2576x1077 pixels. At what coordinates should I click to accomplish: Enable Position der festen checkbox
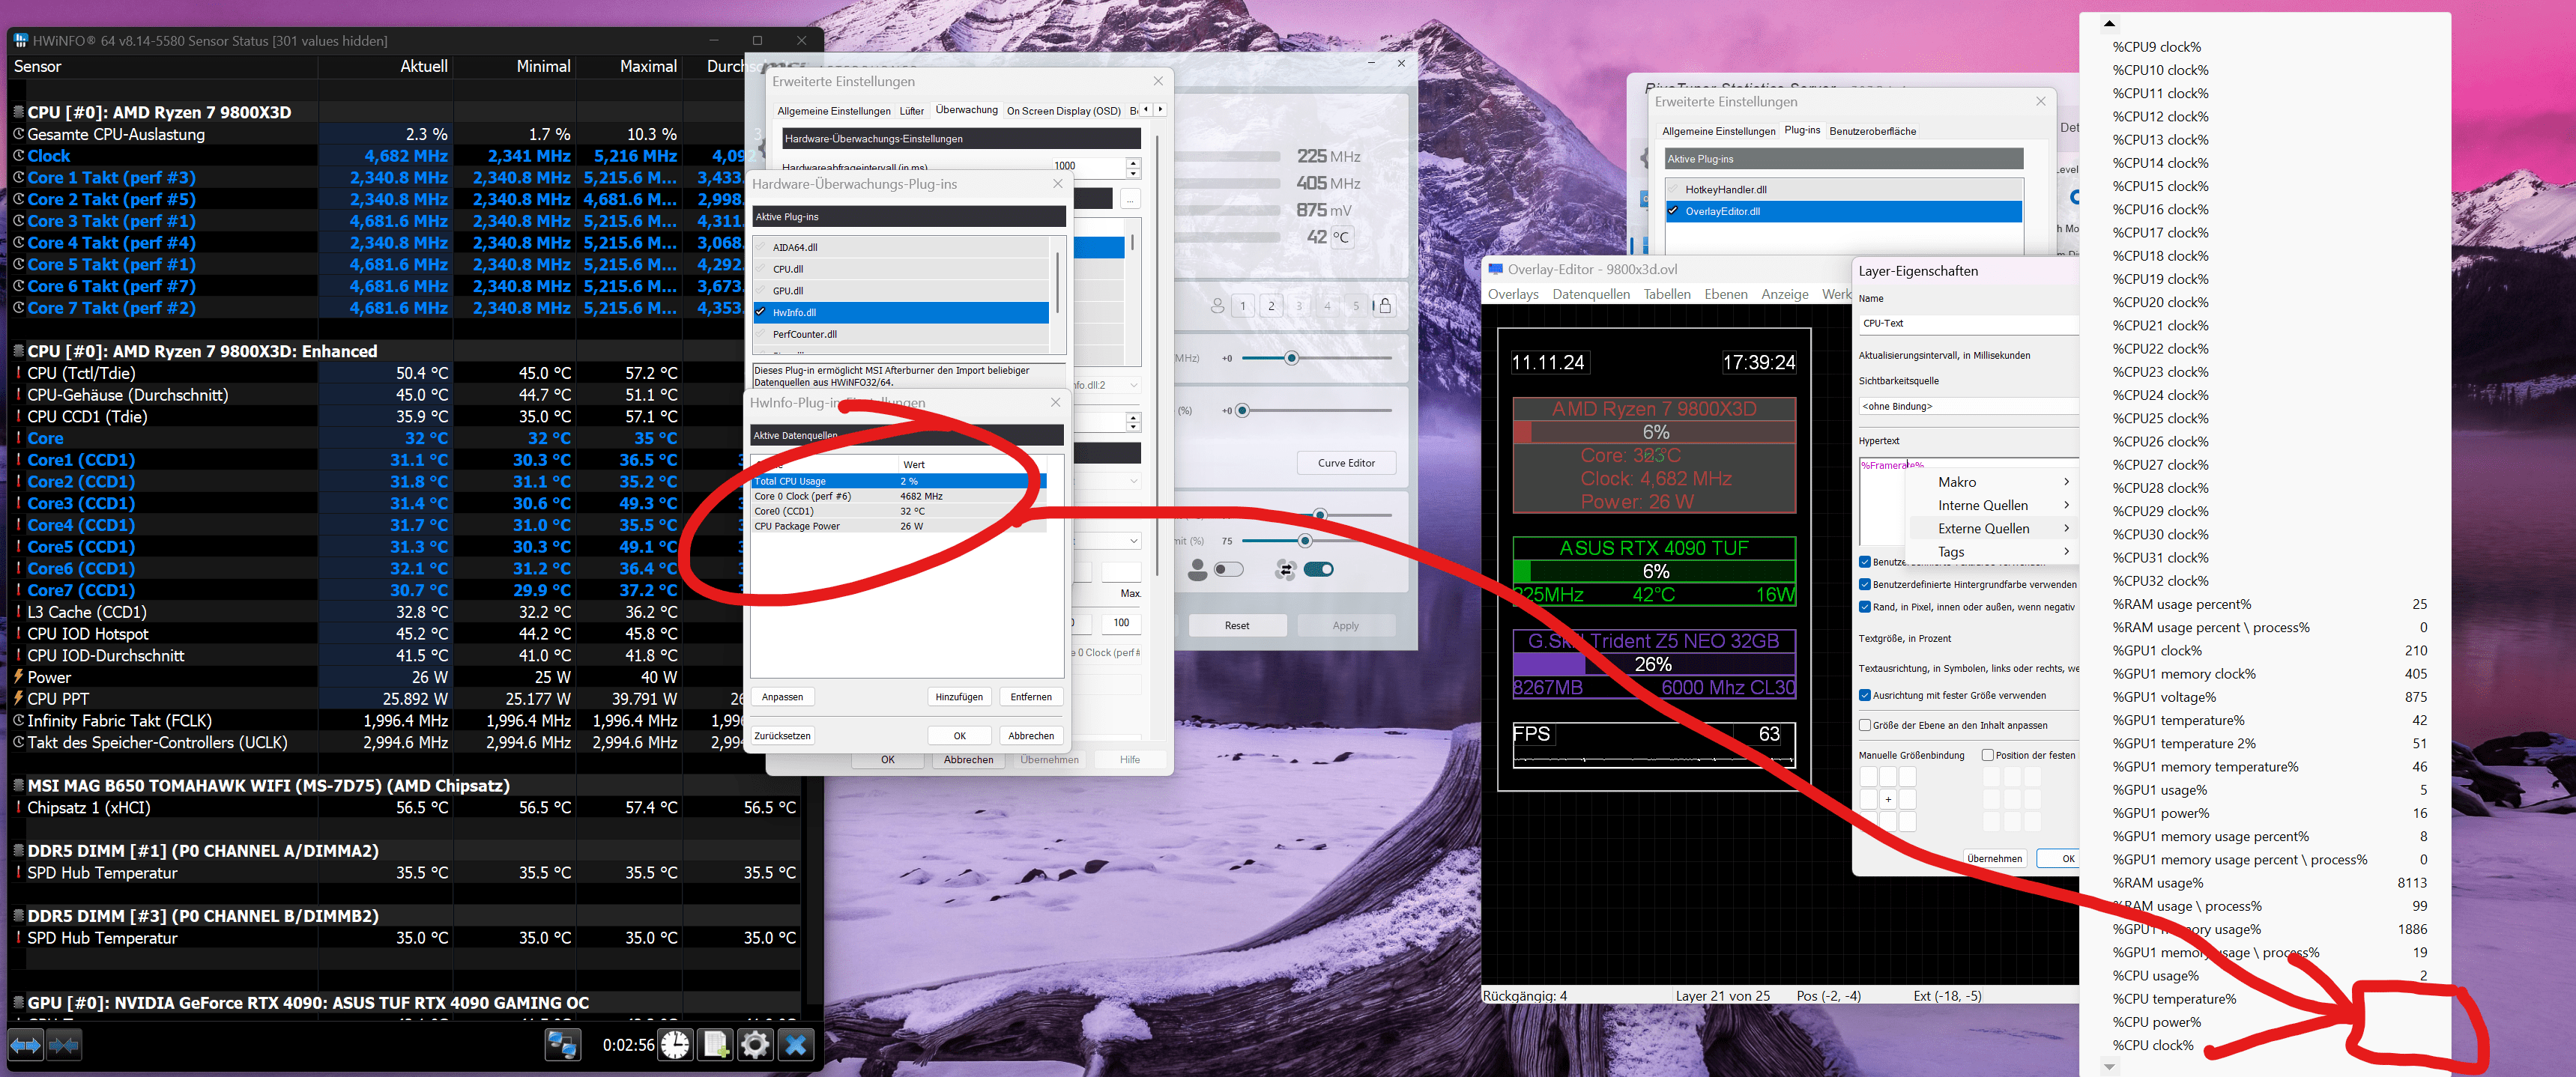point(1988,755)
